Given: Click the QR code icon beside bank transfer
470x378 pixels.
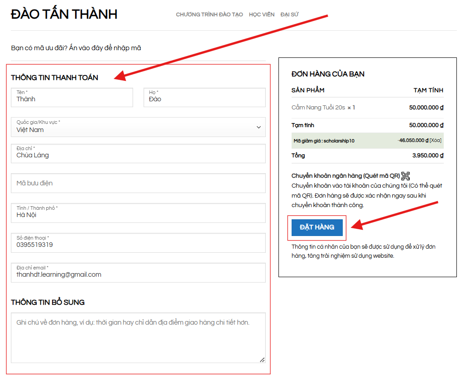Looking at the screenshot, I should (405, 176).
